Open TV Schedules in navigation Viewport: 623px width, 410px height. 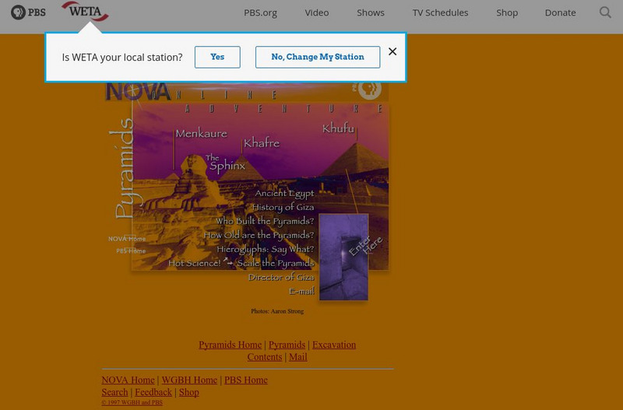(440, 12)
